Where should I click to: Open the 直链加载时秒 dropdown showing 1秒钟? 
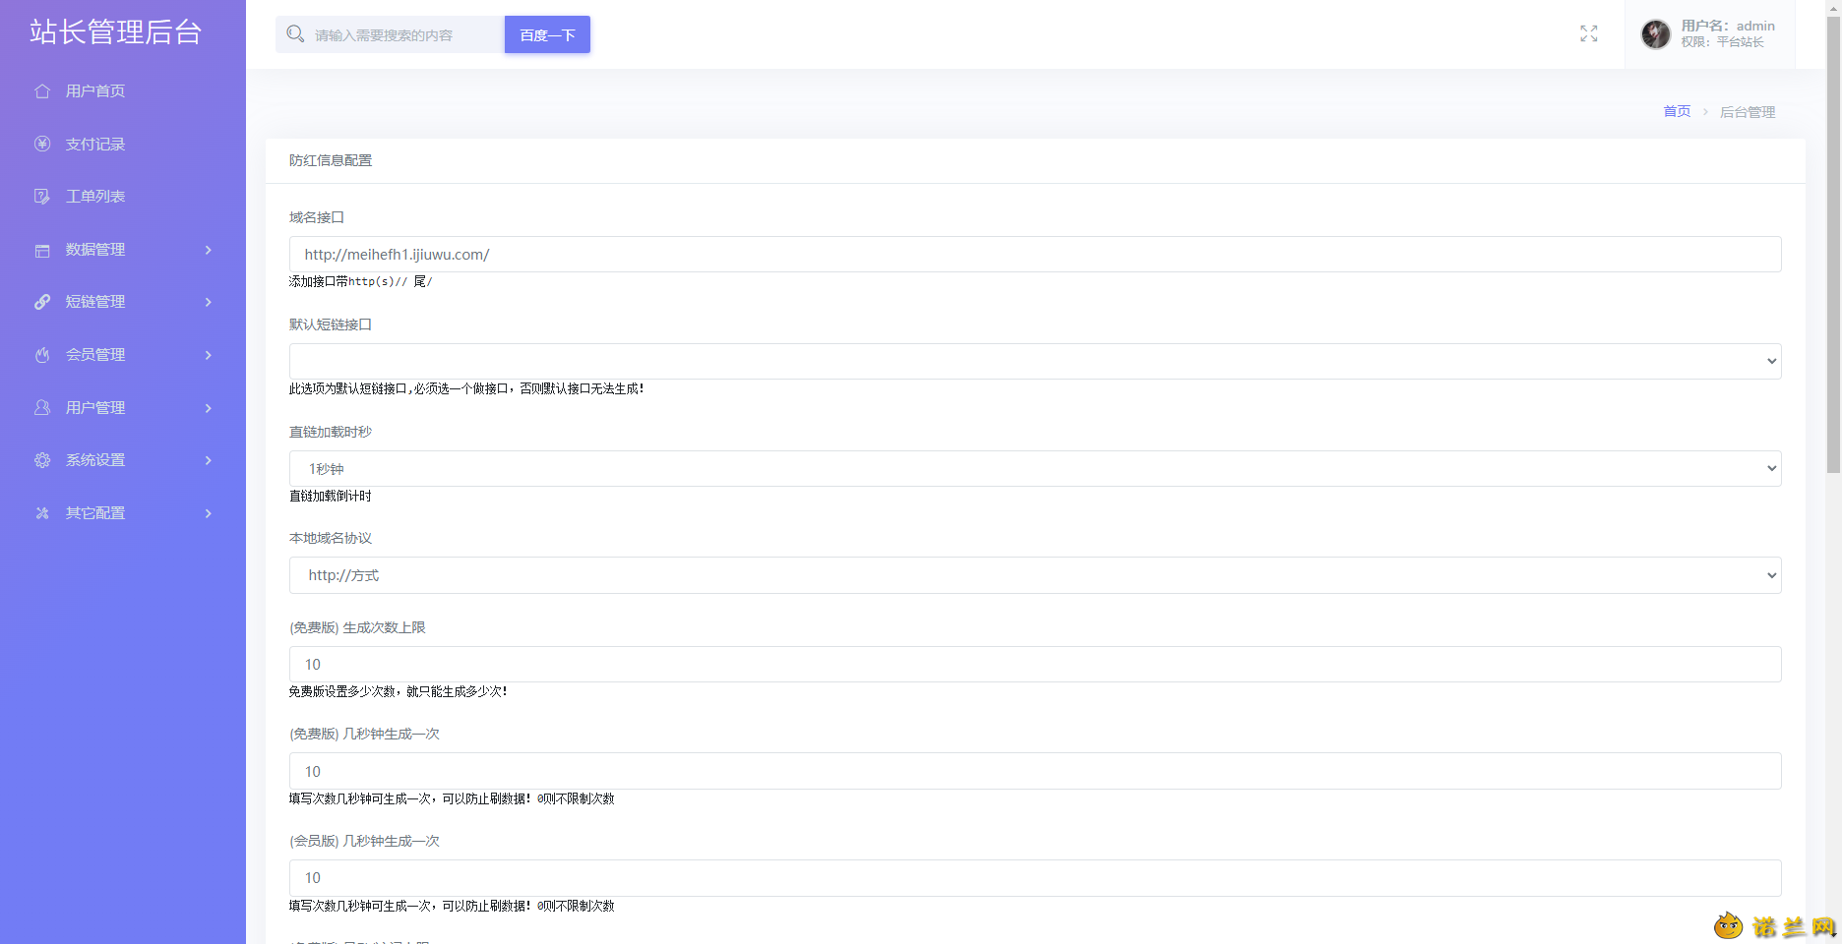coord(1035,468)
